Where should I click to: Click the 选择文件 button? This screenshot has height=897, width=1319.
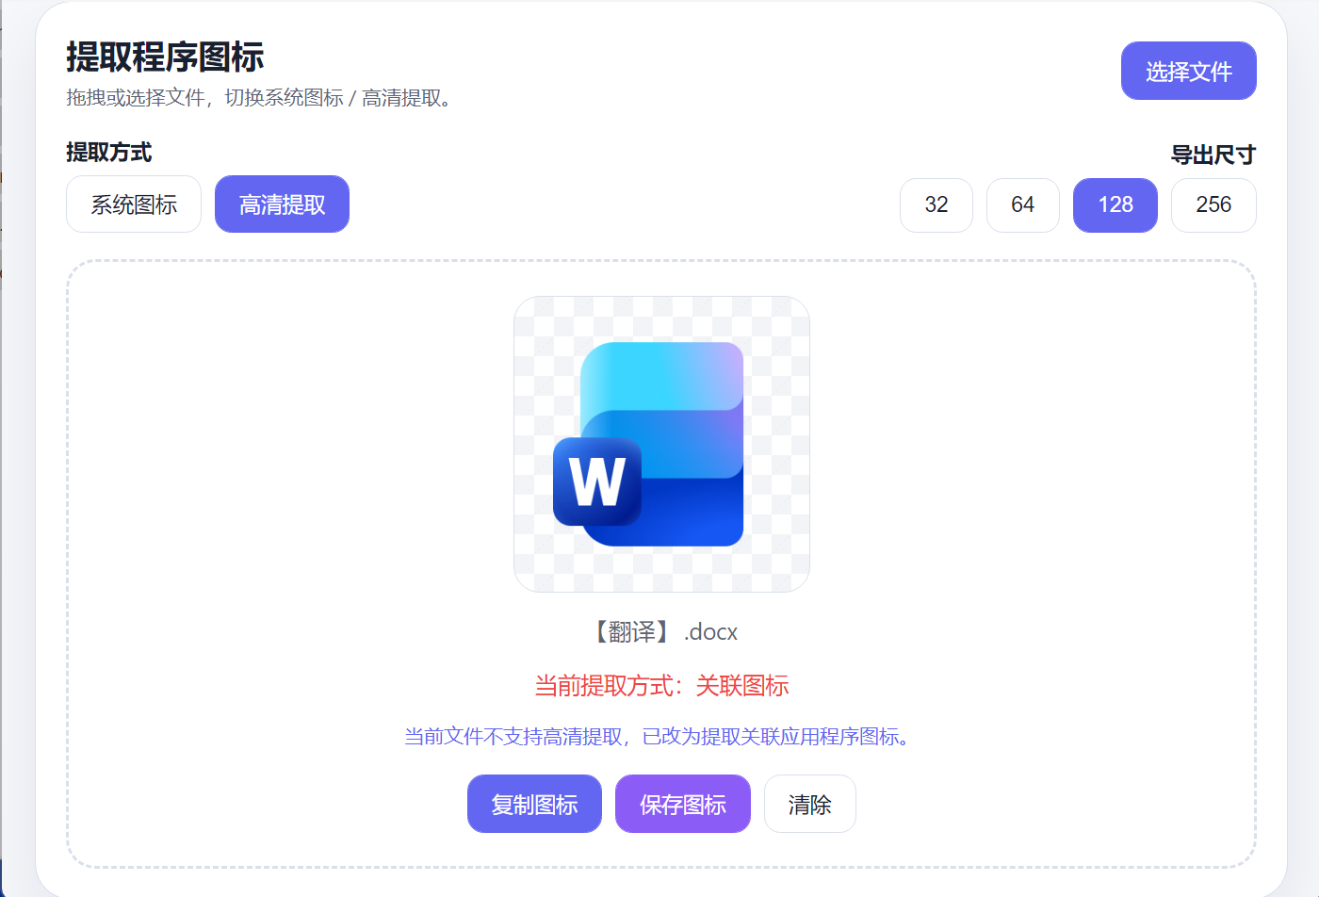pyautogui.click(x=1188, y=71)
